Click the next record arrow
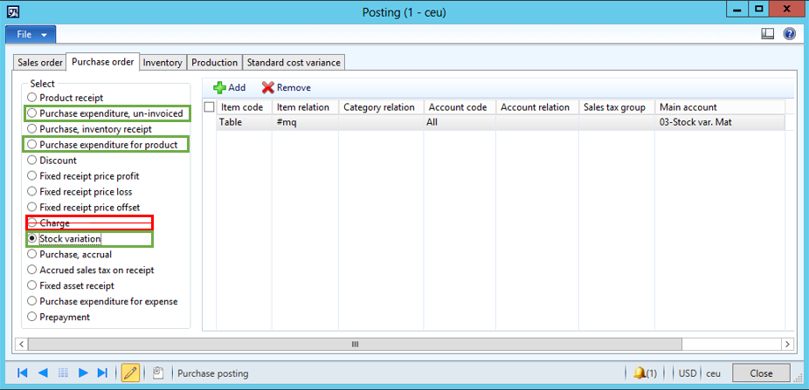This screenshot has width=809, height=390. (84, 373)
